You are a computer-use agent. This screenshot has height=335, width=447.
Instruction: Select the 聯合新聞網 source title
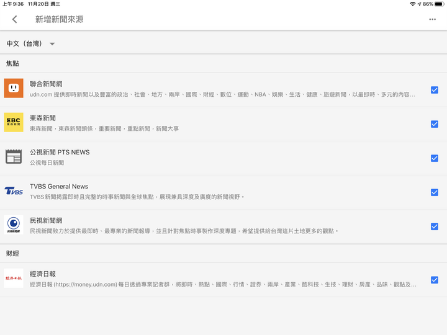tap(46, 84)
